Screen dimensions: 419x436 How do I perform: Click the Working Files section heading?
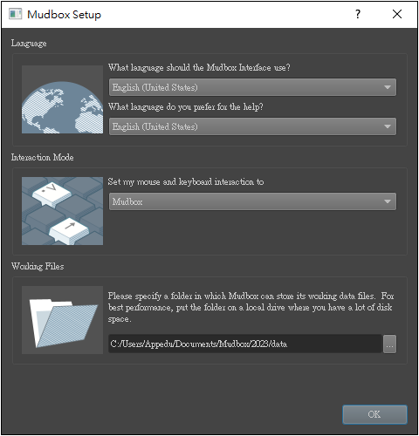tap(38, 266)
